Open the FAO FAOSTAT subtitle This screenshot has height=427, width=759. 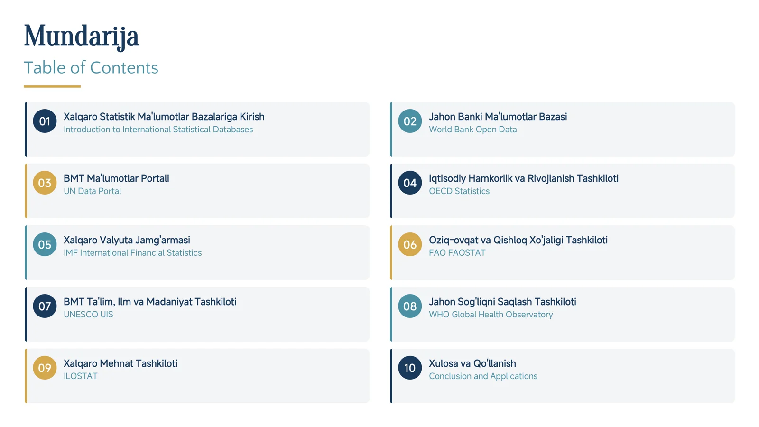[x=457, y=253]
